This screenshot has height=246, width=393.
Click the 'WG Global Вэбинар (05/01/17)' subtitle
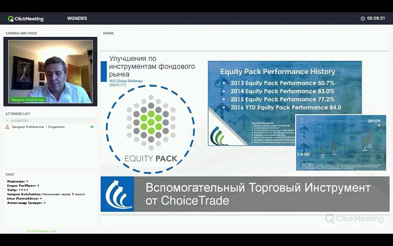[126, 83]
